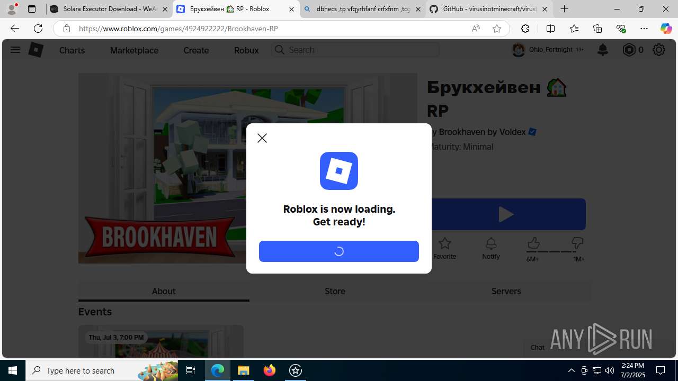Favorite the Brookhaven game

coord(444,248)
